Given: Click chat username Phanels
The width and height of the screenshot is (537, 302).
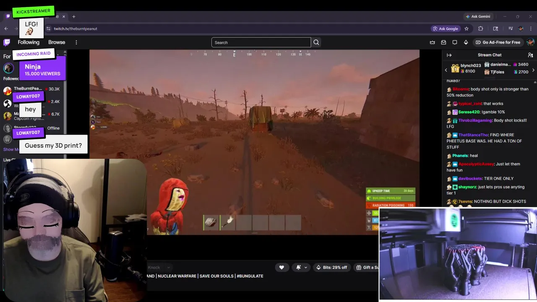Looking at the screenshot, I should pyautogui.click(x=460, y=156).
